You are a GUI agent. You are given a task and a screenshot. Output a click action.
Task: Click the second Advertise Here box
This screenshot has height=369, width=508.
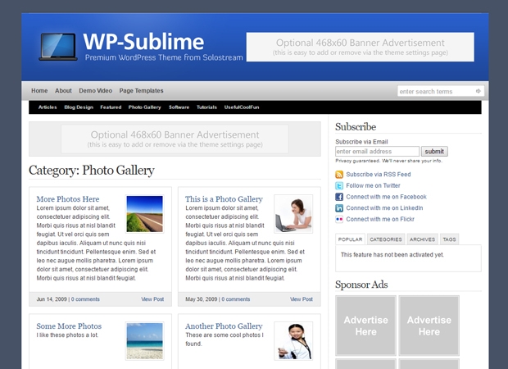pyautogui.click(x=429, y=326)
